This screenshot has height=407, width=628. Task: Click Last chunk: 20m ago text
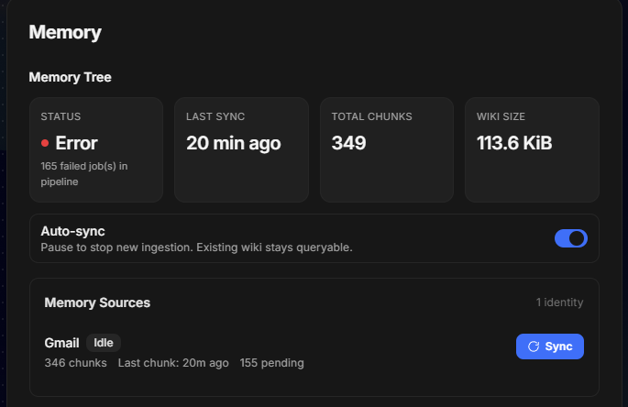[x=173, y=363]
